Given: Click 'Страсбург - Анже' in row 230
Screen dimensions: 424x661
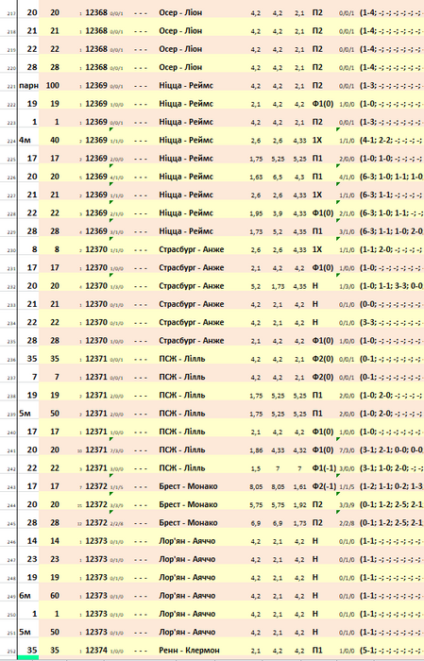Looking at the screenshot, I should tap(192, 249).
